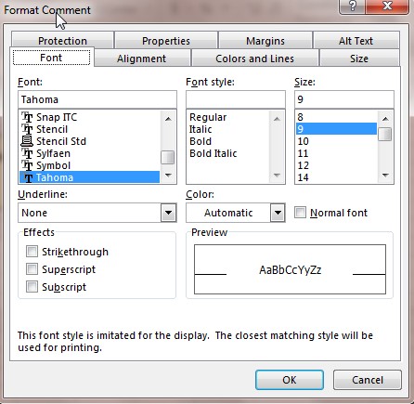Confirm with the OK button
Viewport: 414px width, 404px height.
pos(290,380)
